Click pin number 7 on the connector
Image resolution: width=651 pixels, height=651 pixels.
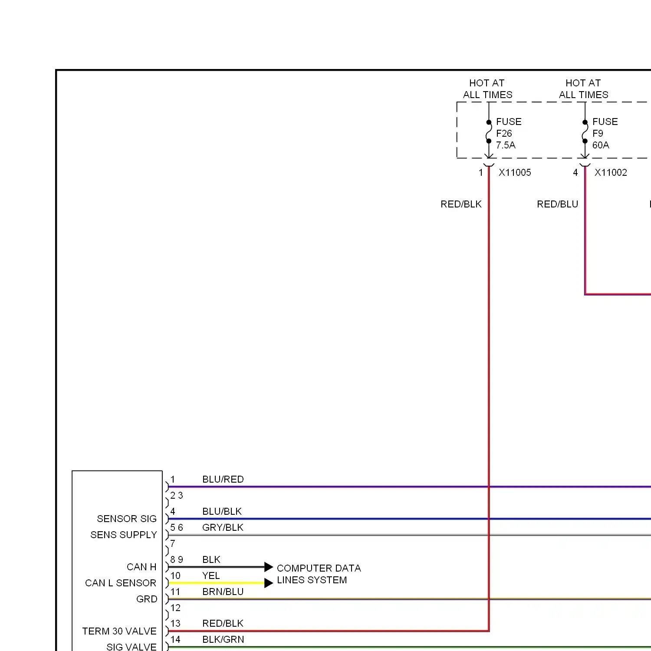click(x=173, y=543)
